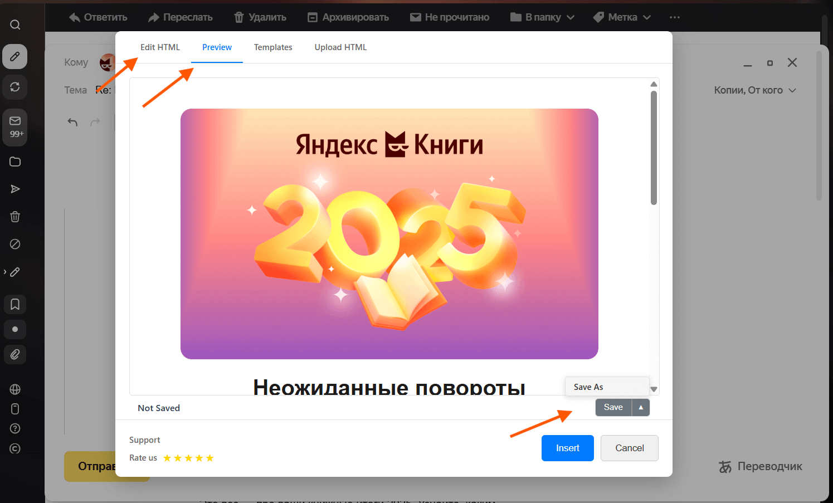Open mail search with the magnifier icon

15,24
